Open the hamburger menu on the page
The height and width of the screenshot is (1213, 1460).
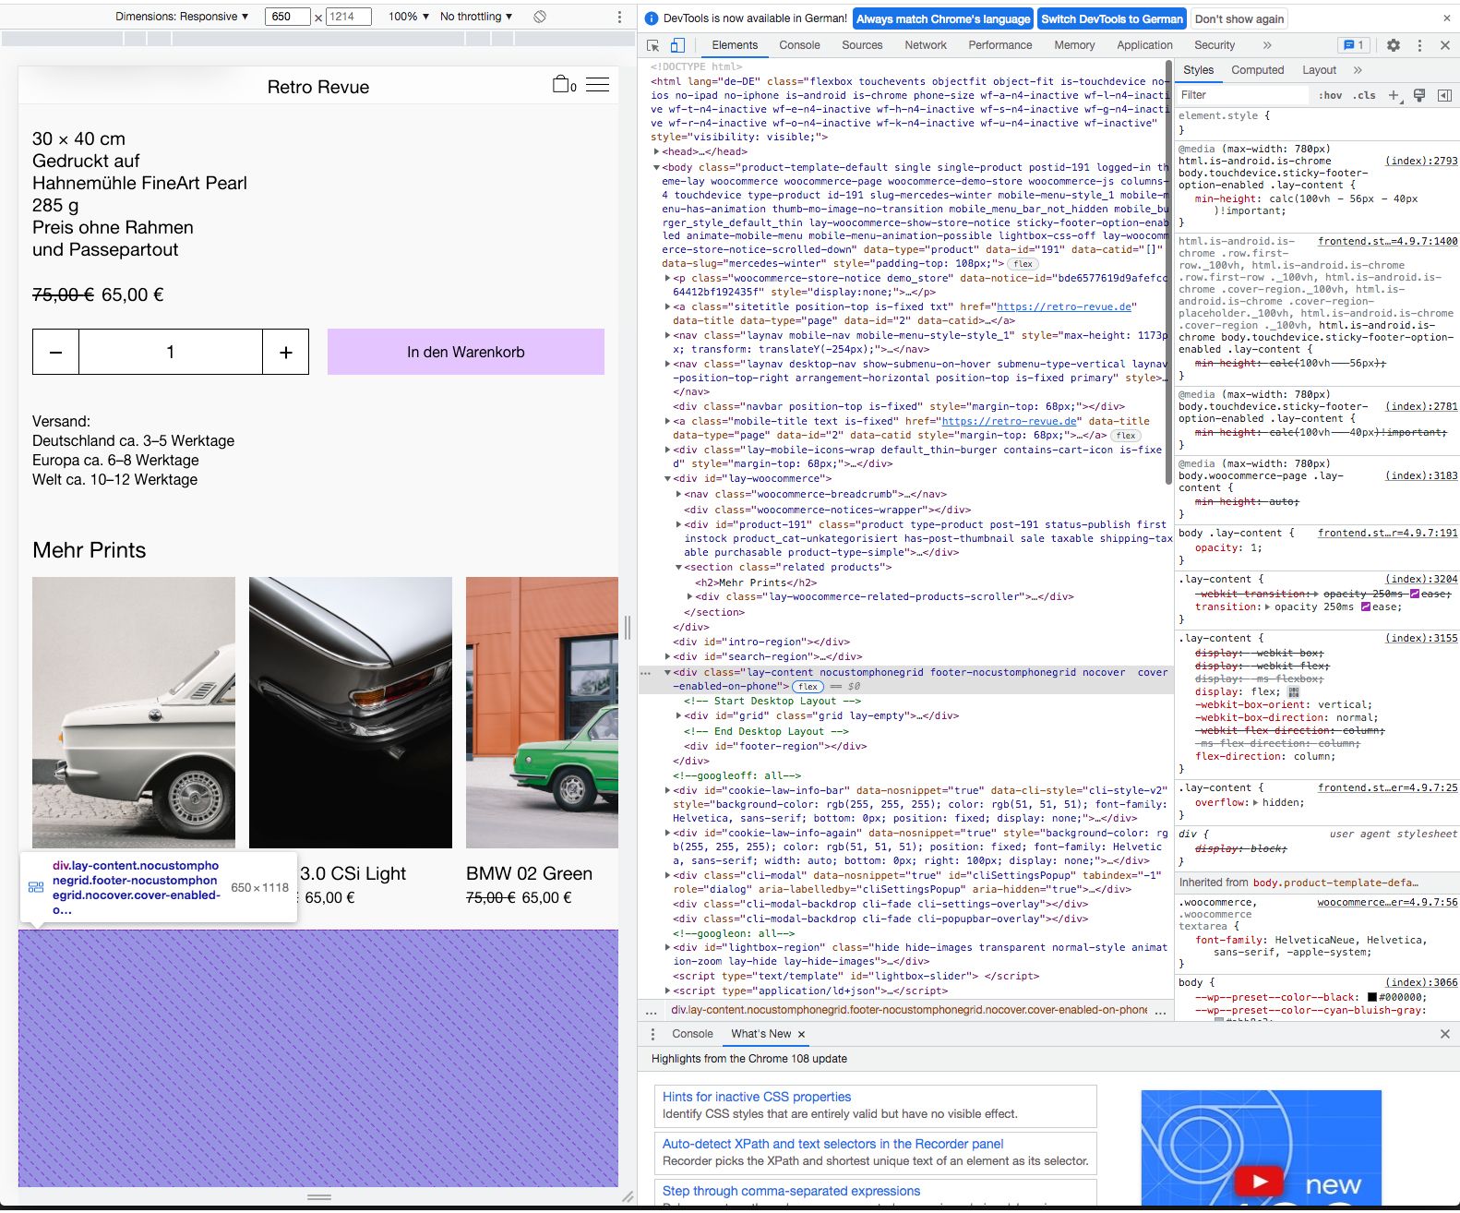[x=597, y=85]
